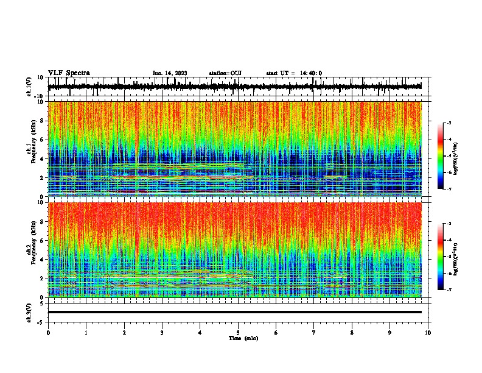The height and width of the screenshot is (373, 482).
Task: Click the "6" kHz tick on ch.2 spectrogram axis
Action: 43,240
